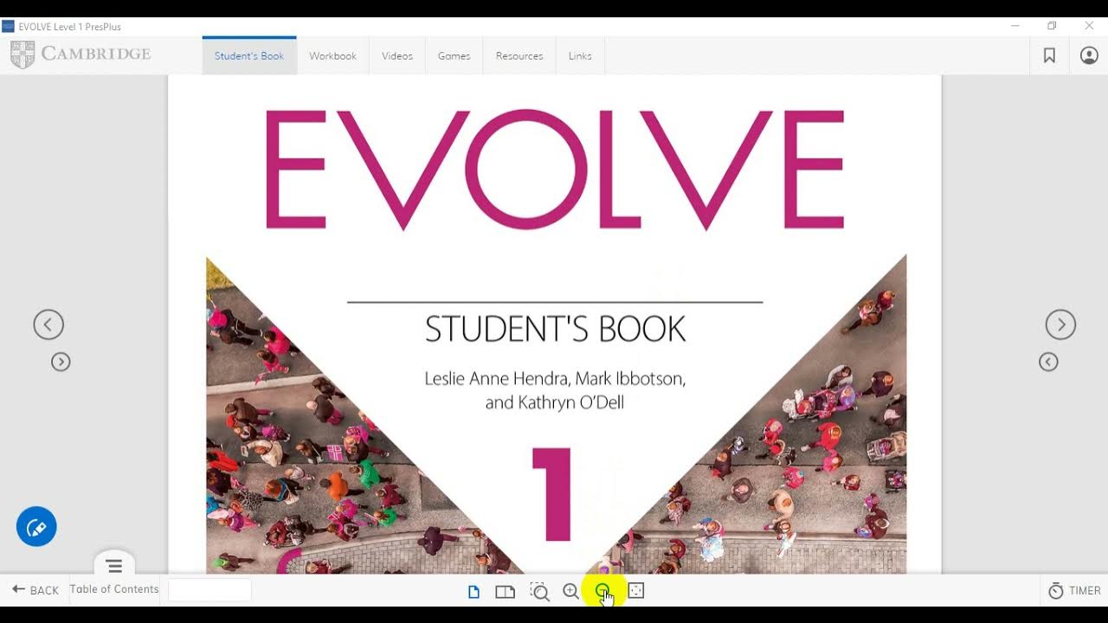
Task: Click the BACK button
Action: pyautogui.click(x=35, y=590)
